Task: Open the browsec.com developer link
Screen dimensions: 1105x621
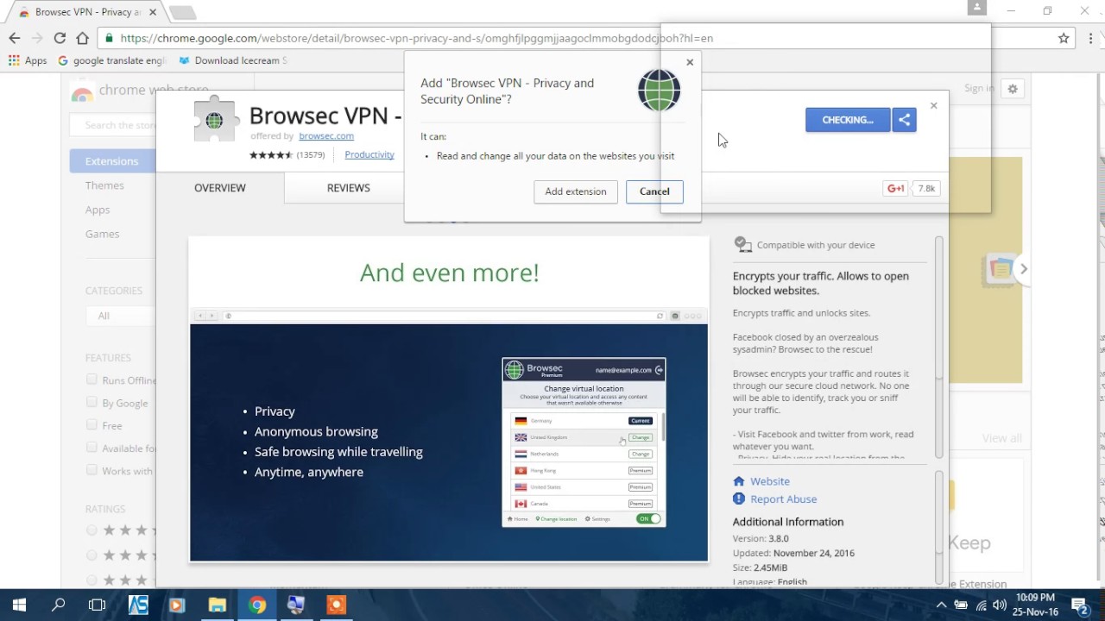Action: (x=326, y=135)
